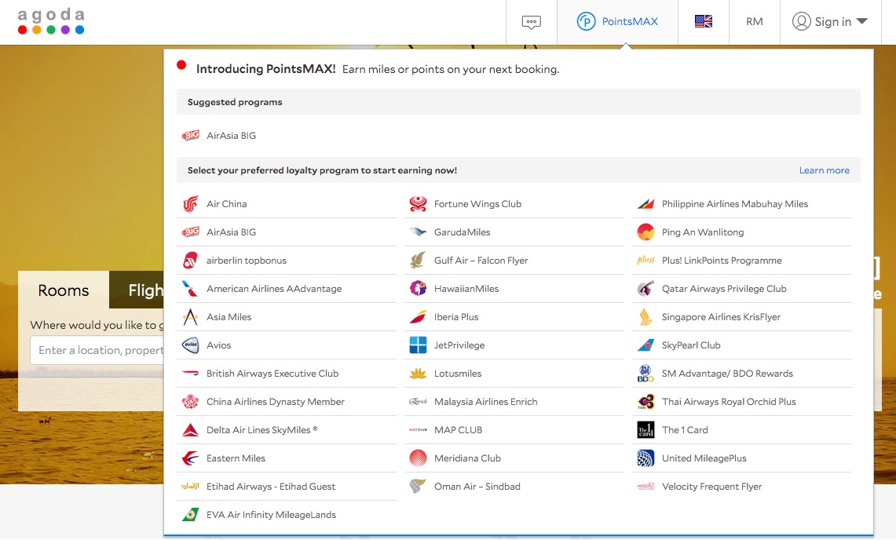
Task: Click the EVA Air green logo icon
Action: click(x=190, y=515)
